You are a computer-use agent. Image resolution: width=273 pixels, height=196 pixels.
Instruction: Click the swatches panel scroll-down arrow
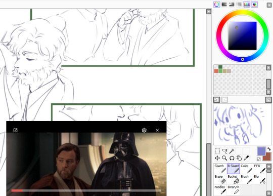(268, 92)
